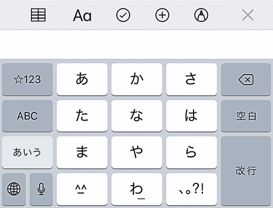273x208 pixels.
Task: Switch to the ABC alphabet keyboard
Action: coord(27,116)
